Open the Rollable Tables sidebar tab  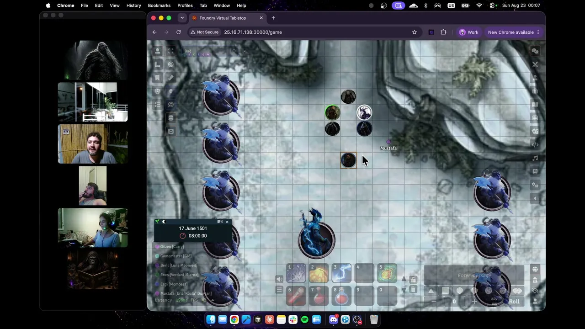[535, 118]
